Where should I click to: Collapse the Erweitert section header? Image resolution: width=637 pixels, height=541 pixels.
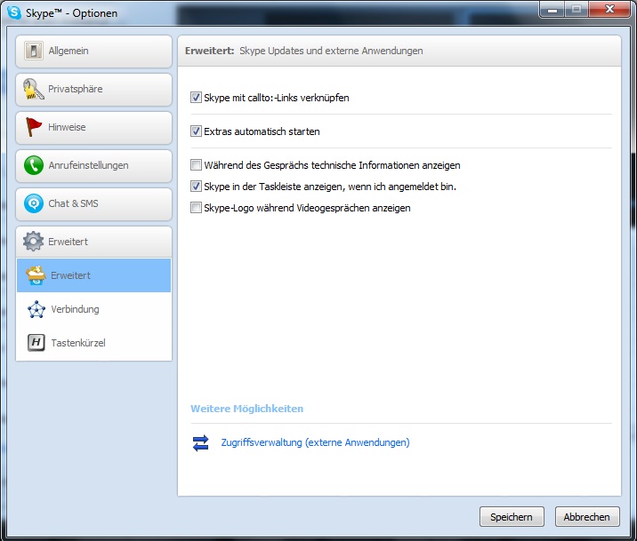click(93, 242)
